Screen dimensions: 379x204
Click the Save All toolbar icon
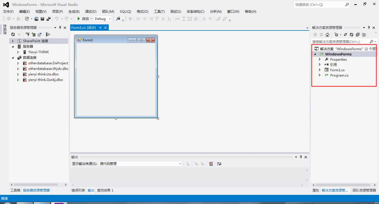pyautogui.click(x=49, y=19)
